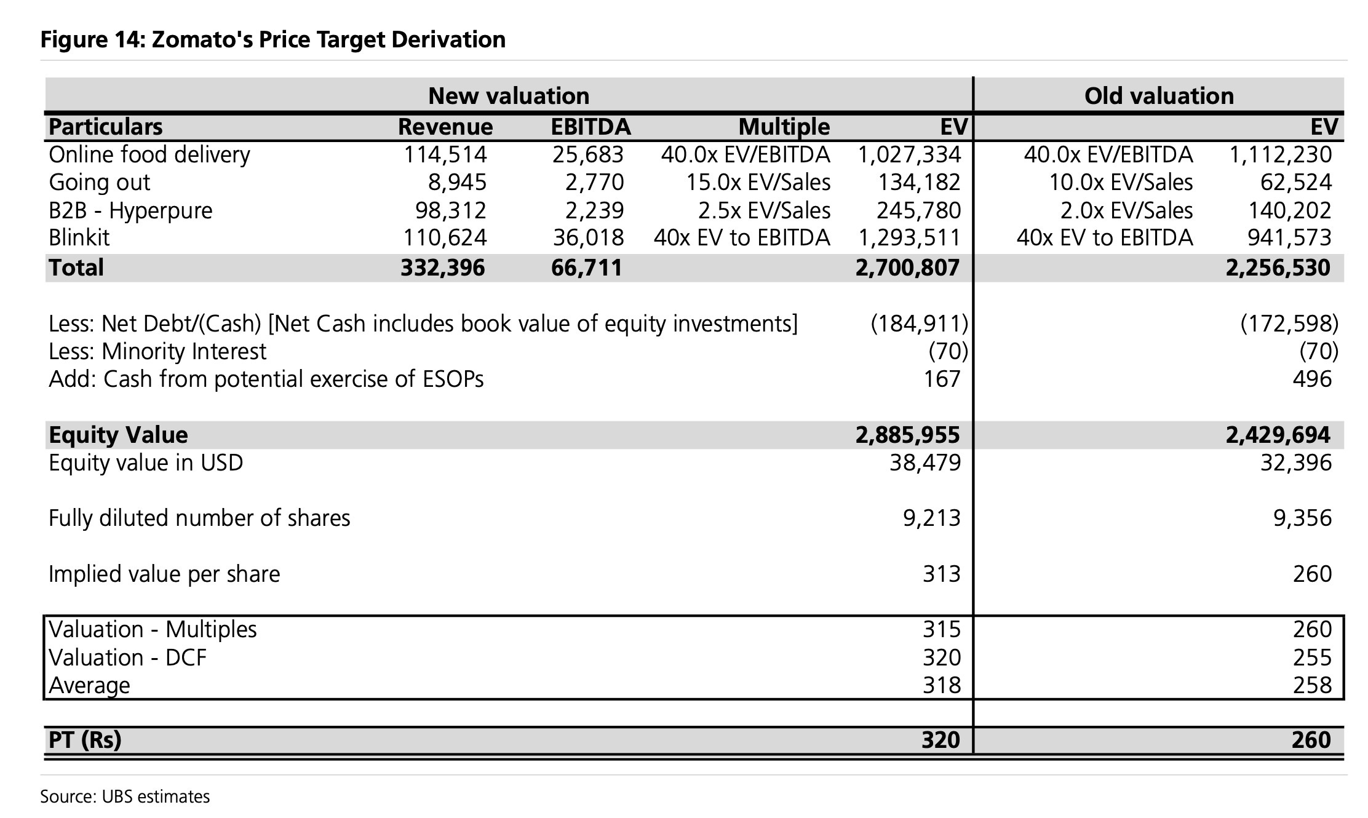Click old EV value 941,573

point(1290,237)
